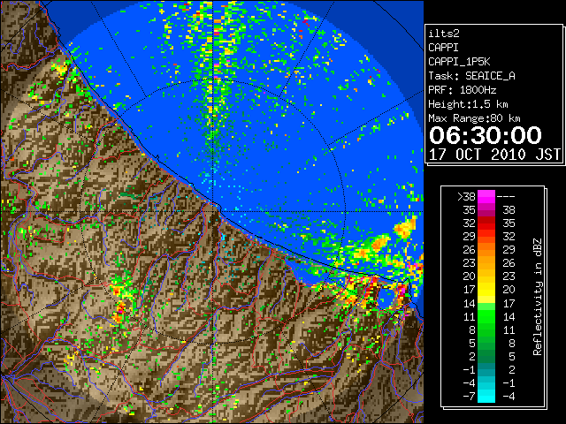Select the 'CAPPI_1P5K' product name text
The width and height of the screenshot is (566, 424).
click(459, 62)
